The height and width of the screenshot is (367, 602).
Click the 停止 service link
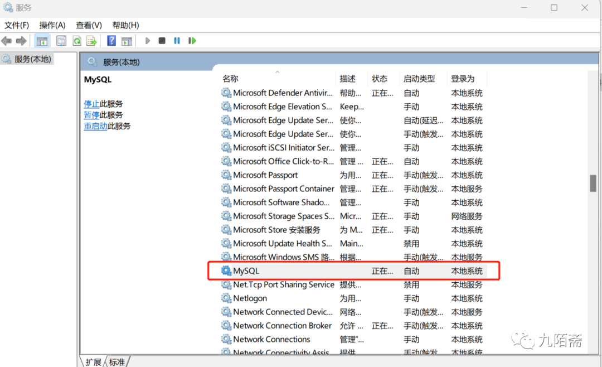[92, 104]
